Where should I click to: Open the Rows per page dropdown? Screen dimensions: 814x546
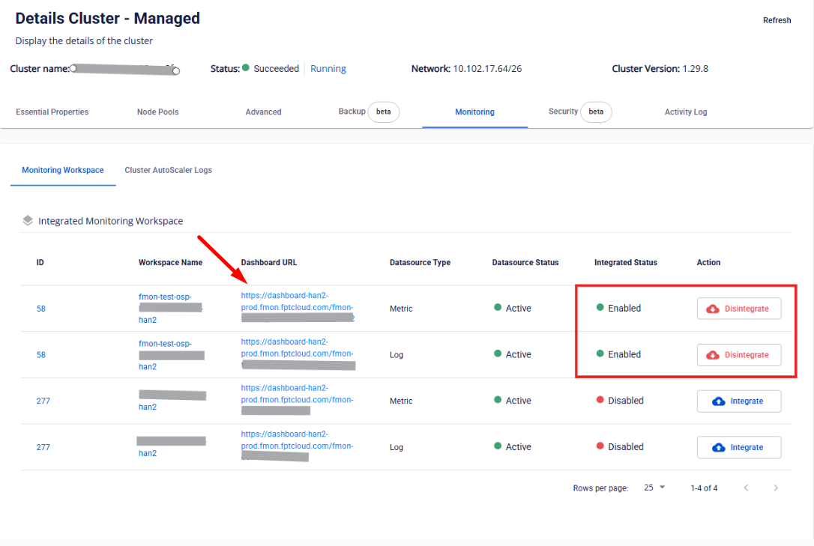pyautogui.click(x=654, y=488)
